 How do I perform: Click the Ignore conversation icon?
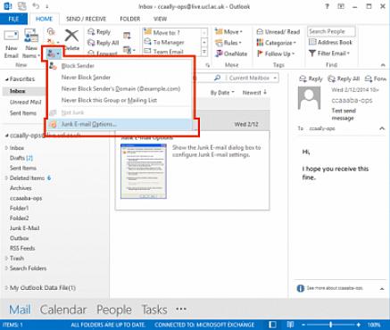pos(51,32)
